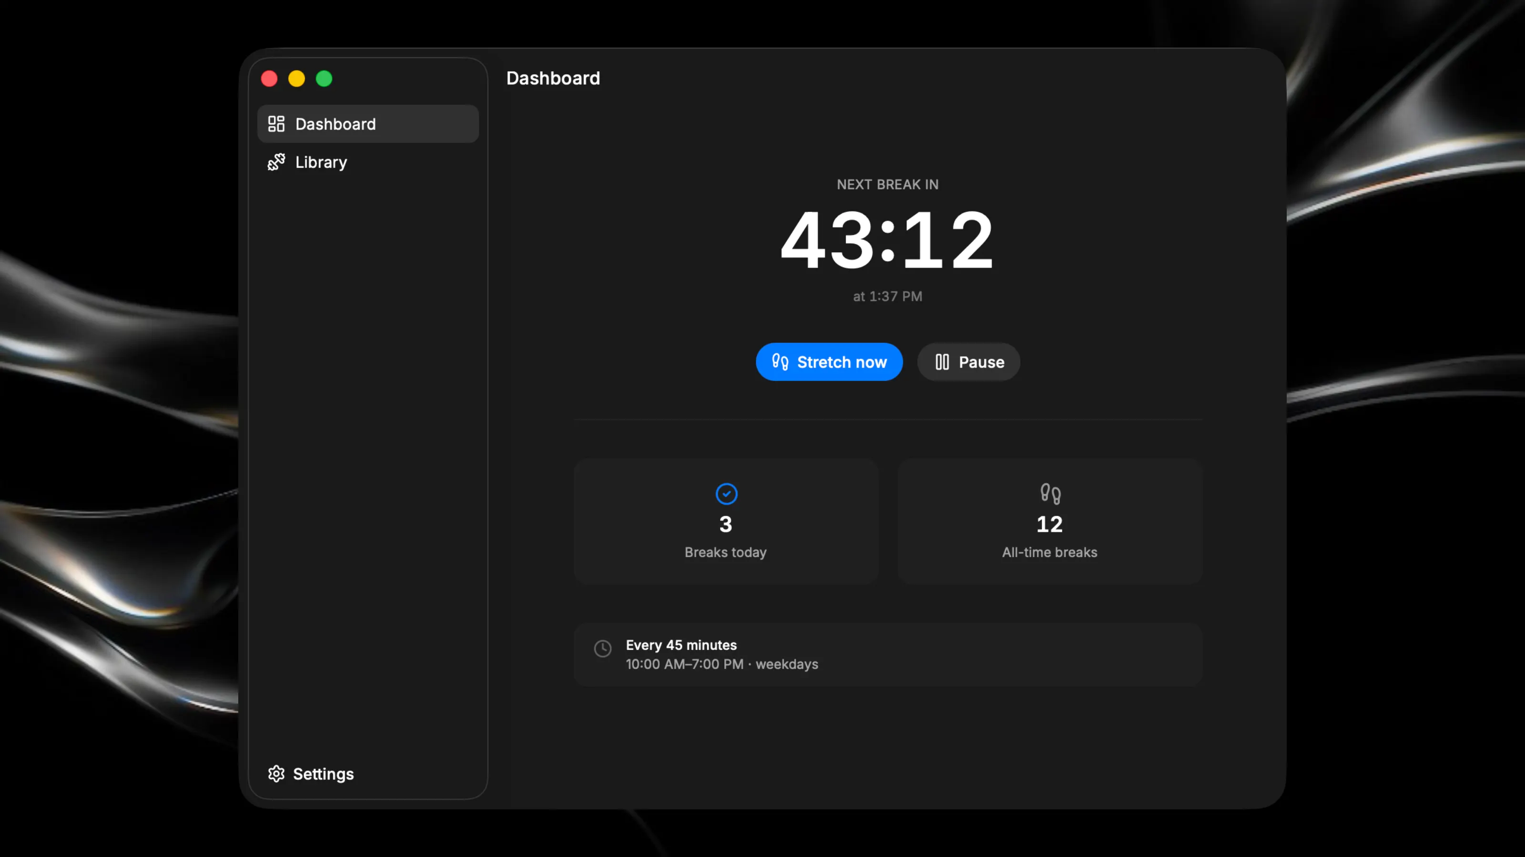Pause the break timer

point(968,362)
